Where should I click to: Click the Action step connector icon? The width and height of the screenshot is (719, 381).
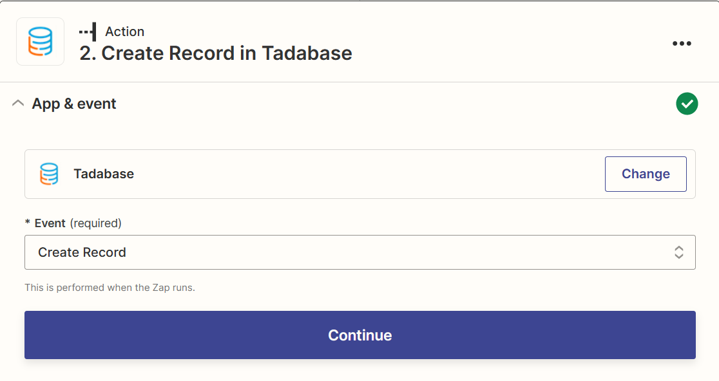(88, 31)
